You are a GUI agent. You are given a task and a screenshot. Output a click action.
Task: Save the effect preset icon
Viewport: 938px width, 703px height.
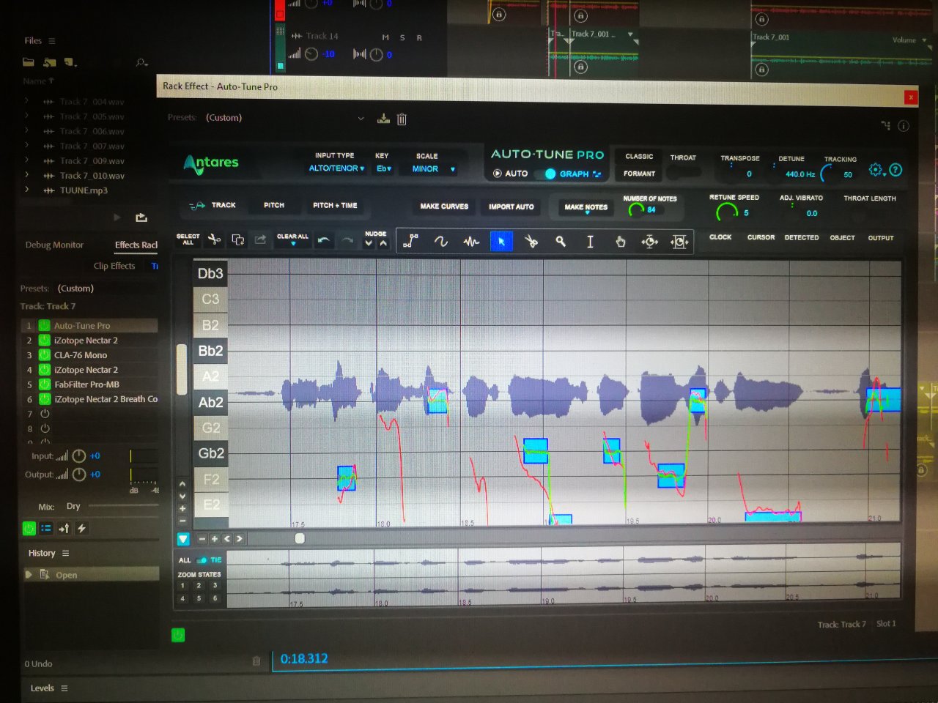point(383,119)
